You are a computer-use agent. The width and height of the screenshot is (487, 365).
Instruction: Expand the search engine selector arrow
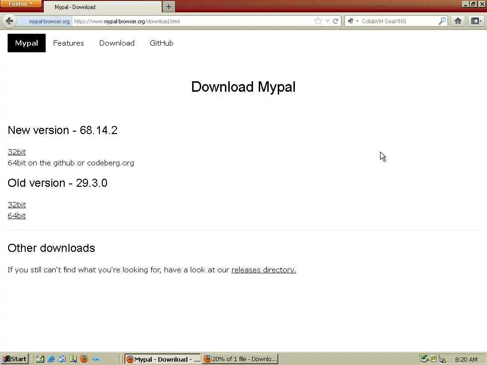tap(357, 21)
